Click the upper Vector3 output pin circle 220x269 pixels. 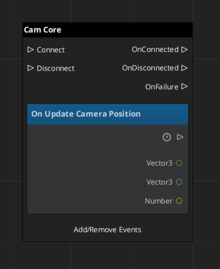click(179, 163)
